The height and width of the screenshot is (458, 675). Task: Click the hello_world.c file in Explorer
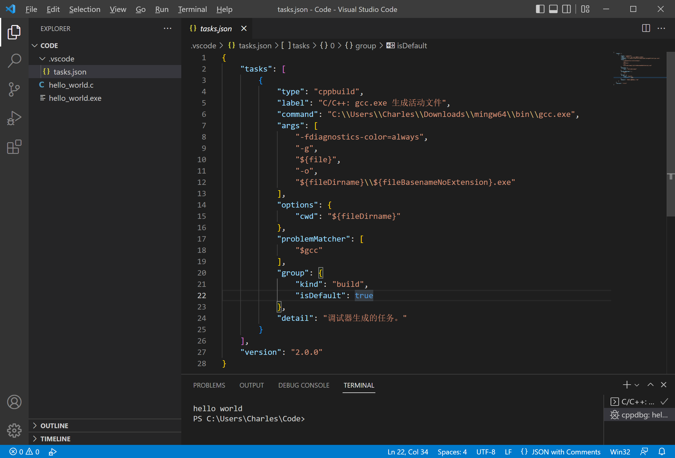click(x=71, y=85)
